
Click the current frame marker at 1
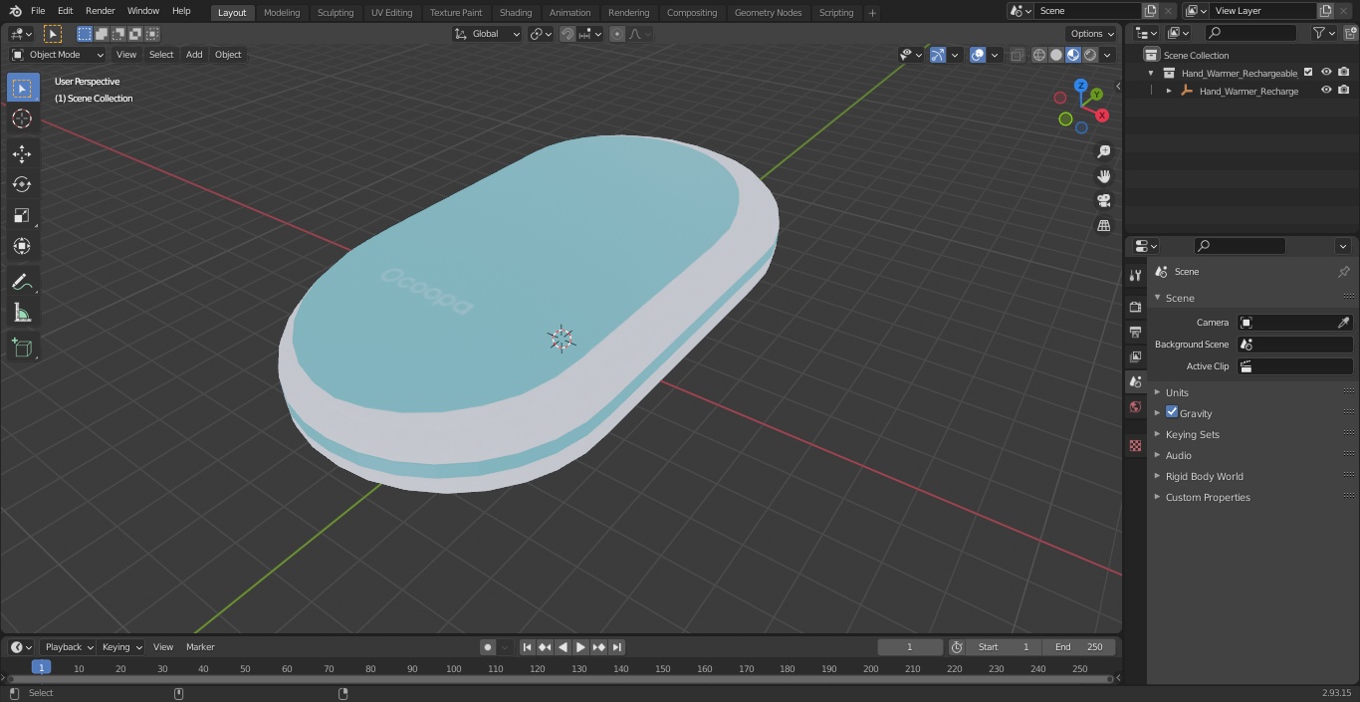41,668
